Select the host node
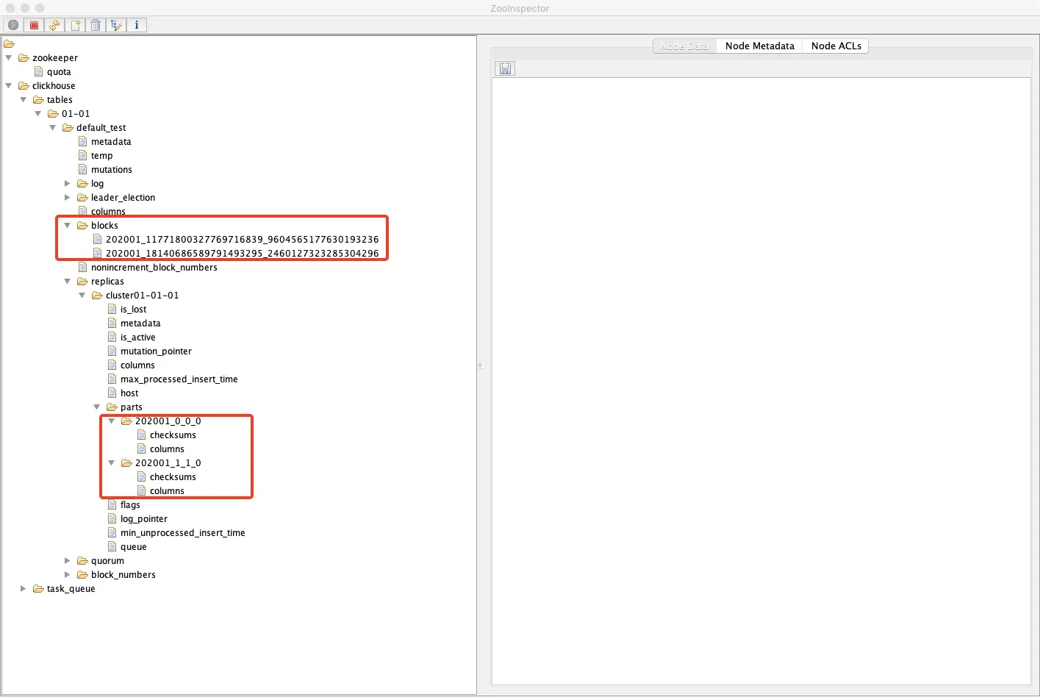1040x697 pixels. point(129,393)
